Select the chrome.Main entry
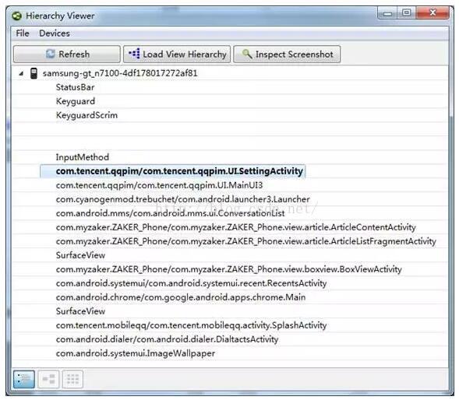Screen dimensions: 459x400 (181, 297)
